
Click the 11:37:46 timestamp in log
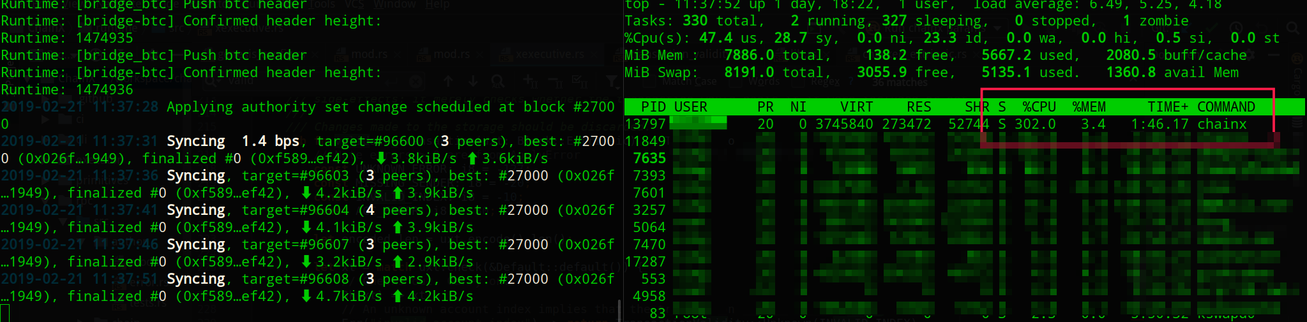(x=125, y=245)
